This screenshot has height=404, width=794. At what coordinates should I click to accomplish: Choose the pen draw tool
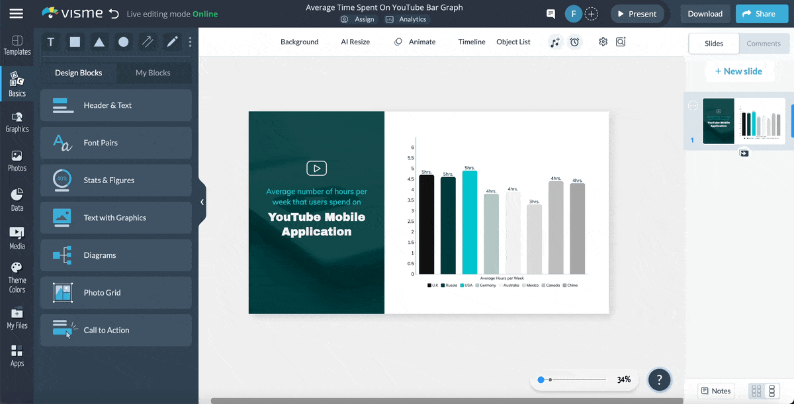(x=172, y=42)
